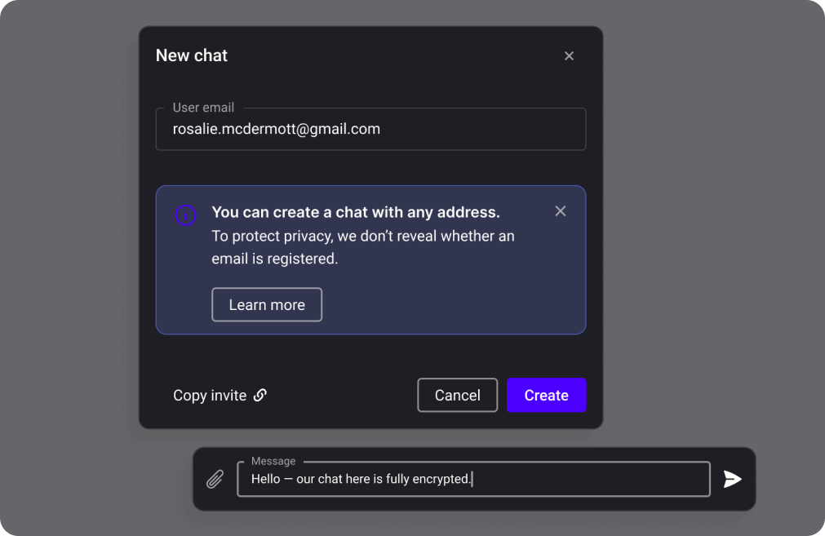Viewport: 825px width, 536px height.
Task: Click the "User email" field label
Action: 203,108
